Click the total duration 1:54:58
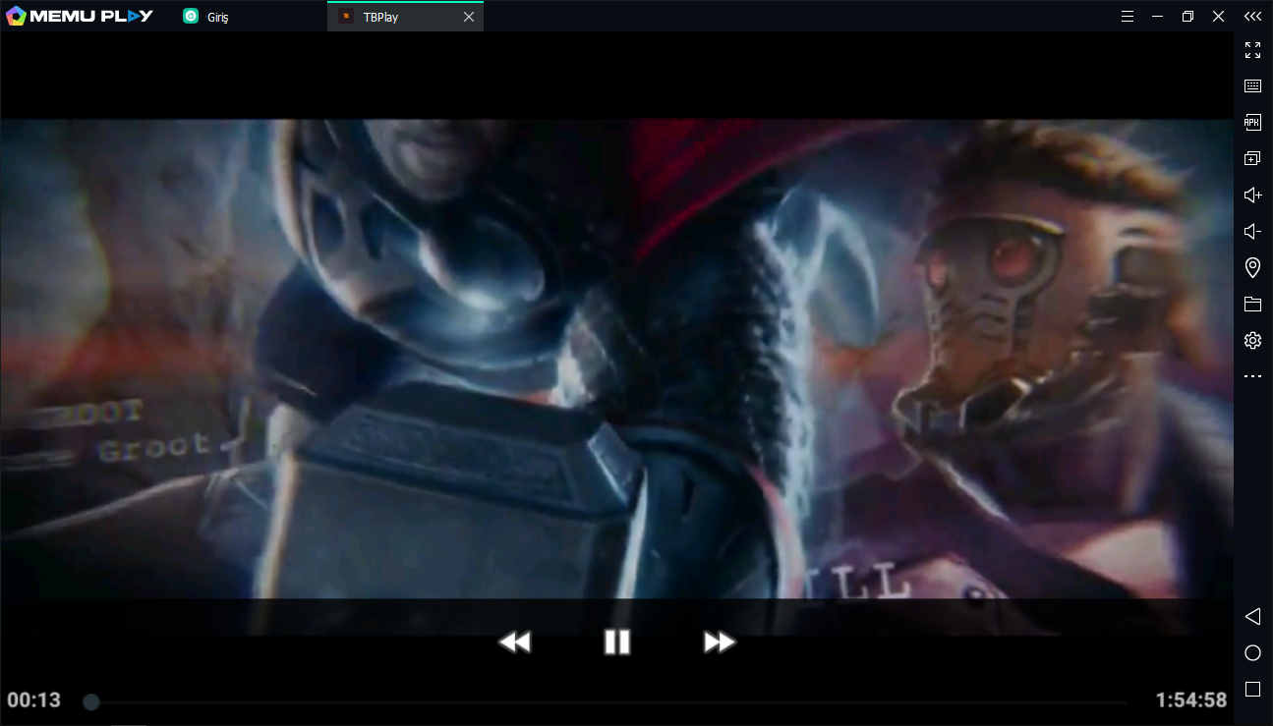 point(1191,700)
